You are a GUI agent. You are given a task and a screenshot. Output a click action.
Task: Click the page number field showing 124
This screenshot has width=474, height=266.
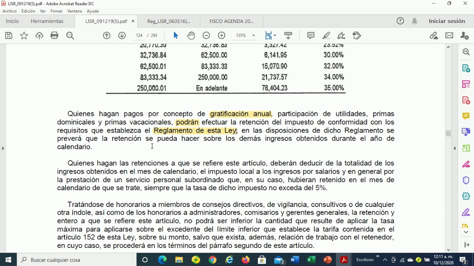[x=139, y=35]
